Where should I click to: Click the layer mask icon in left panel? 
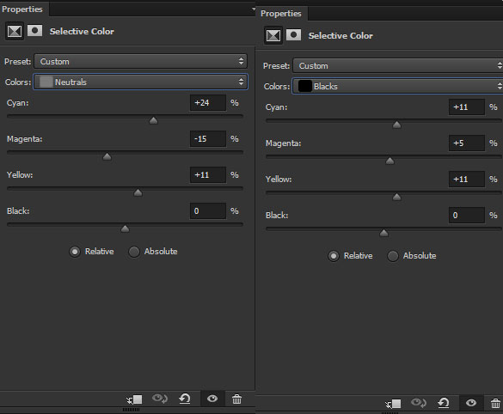coord(34,31)
